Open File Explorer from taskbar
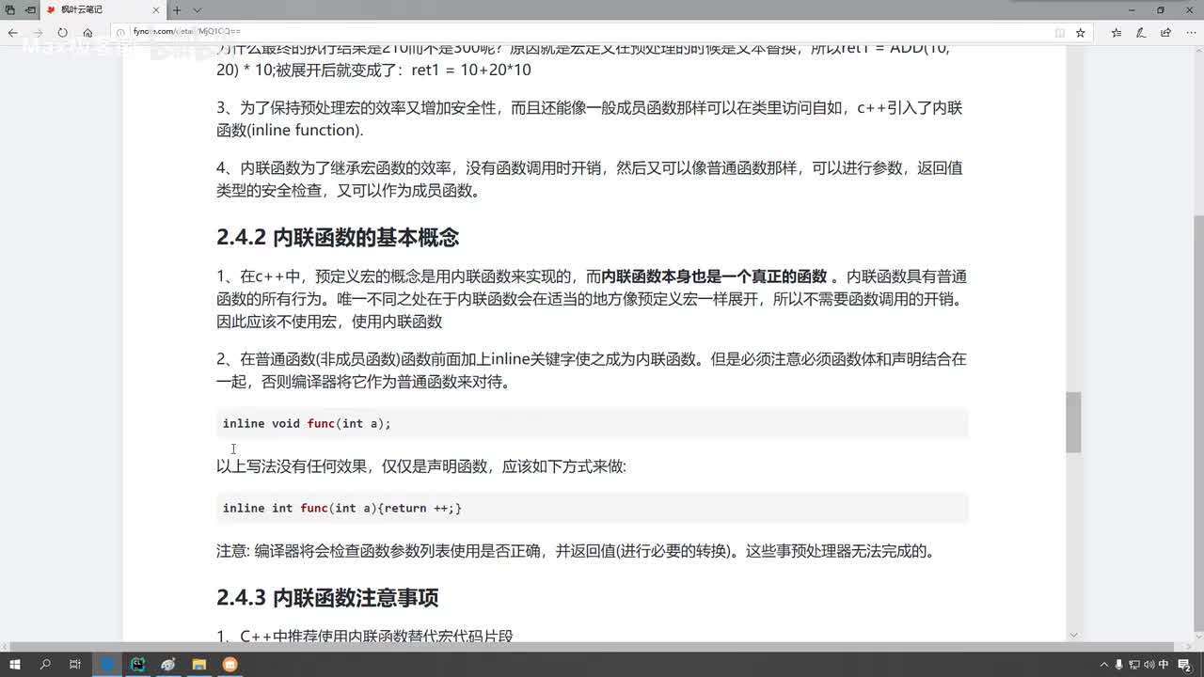The height and width of the screenshot is (677, 1204). point(199,664)
